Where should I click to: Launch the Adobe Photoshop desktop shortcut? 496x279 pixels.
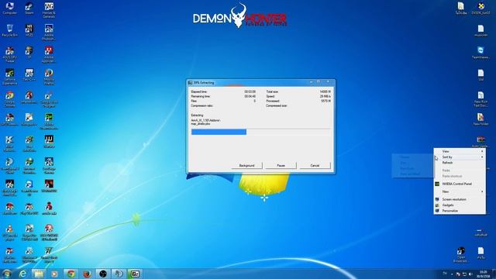coord(49,32)
